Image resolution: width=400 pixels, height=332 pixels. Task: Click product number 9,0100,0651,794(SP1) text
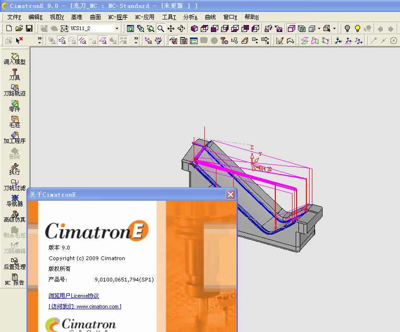pyautogui.click(x=124, y=280)
